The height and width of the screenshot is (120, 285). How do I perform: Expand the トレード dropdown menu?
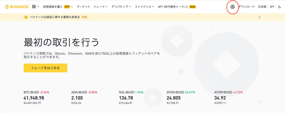click(x=100, y=7)
